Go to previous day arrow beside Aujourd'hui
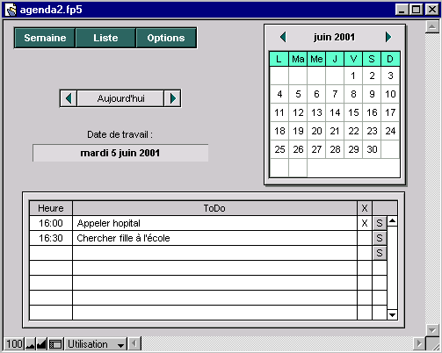442x353 pixels. [69, 98]
